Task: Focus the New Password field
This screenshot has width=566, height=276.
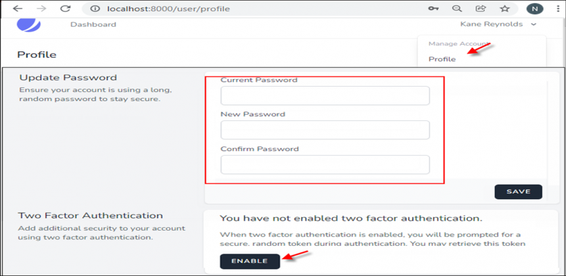Action: (325, 130)
